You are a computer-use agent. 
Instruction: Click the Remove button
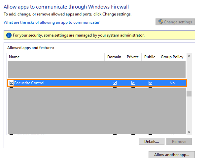pyautogui.click(x=179, y=141)
